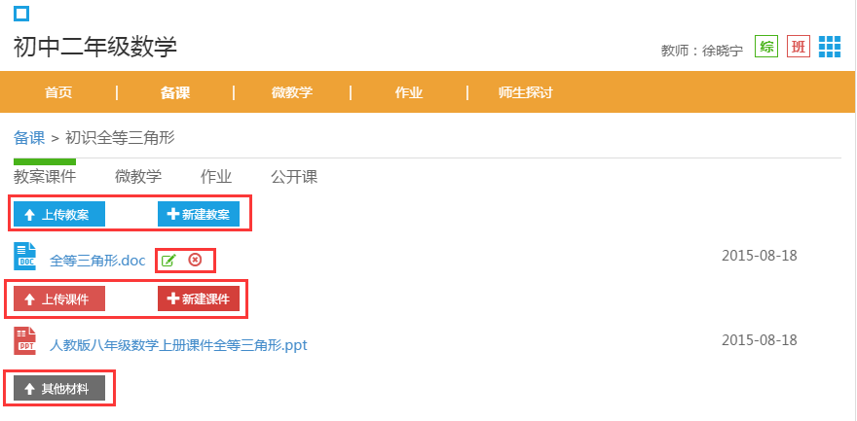857x421 pixels.
Task: Click the green edit icon beside 全等三角形.doc
Action: [168, 261]
